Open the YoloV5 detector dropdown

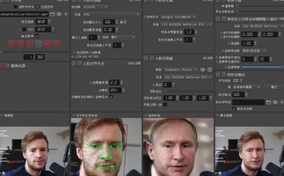click(x=96, y=7)
